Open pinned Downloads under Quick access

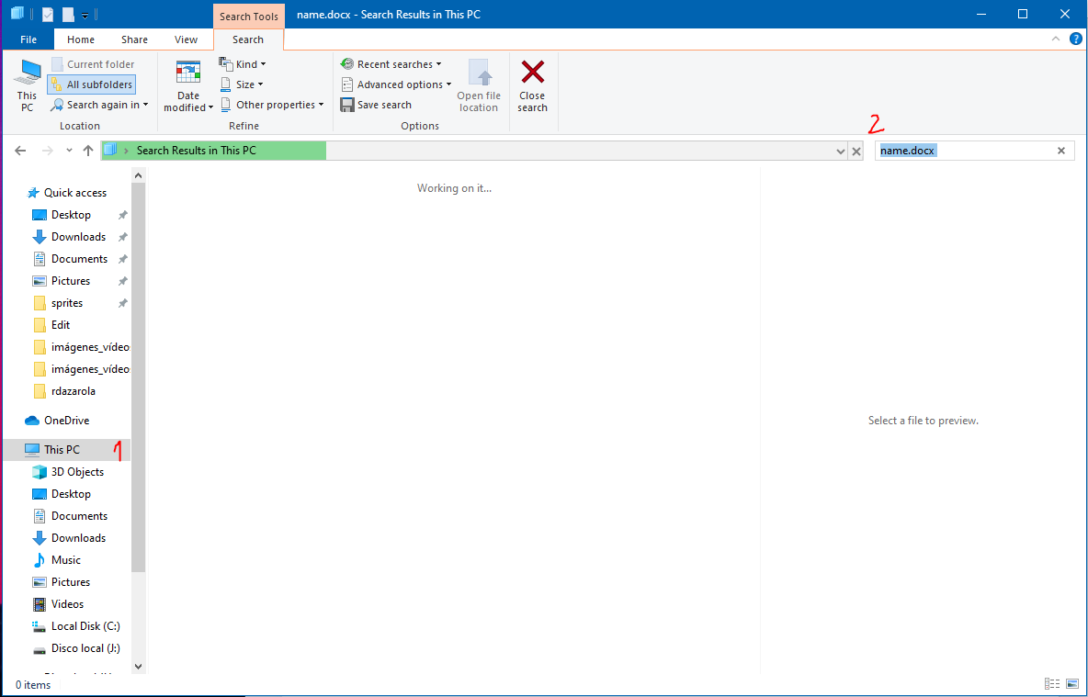tap(78, 237)
